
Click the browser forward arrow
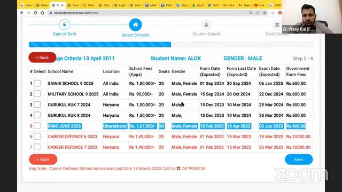pos(28,13)
